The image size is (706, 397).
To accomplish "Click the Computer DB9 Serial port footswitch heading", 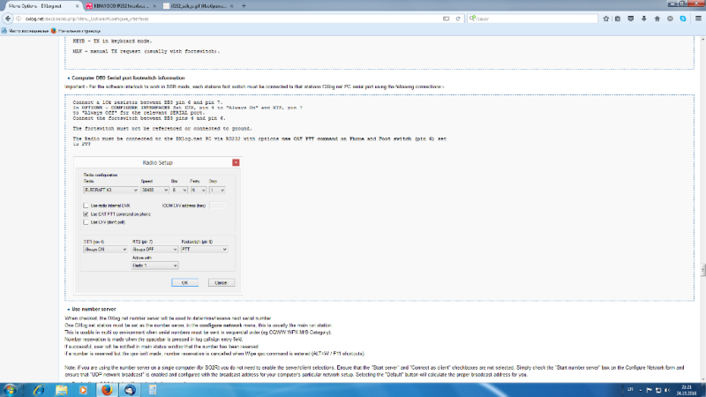I will click(x=128, y=78).
